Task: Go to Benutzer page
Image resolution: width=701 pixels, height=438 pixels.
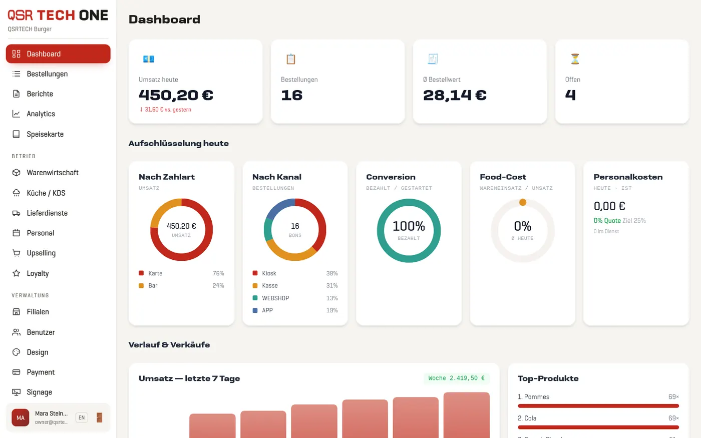Action: tap(58, 332)
